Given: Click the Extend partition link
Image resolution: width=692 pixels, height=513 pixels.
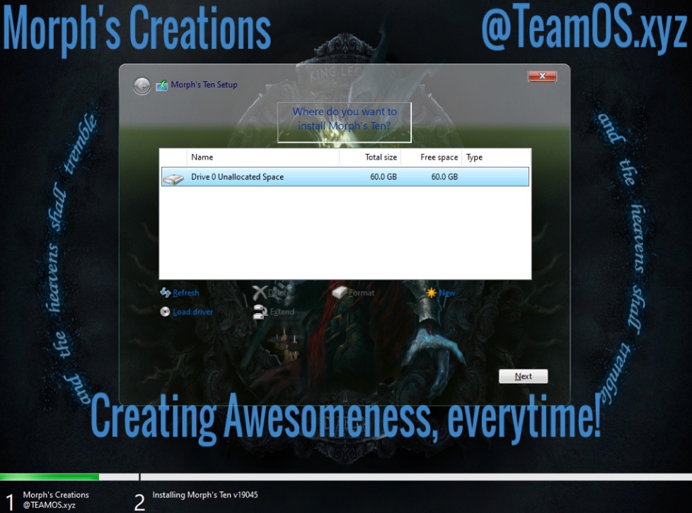Looking at the screenshot, I should click(282, 312).
